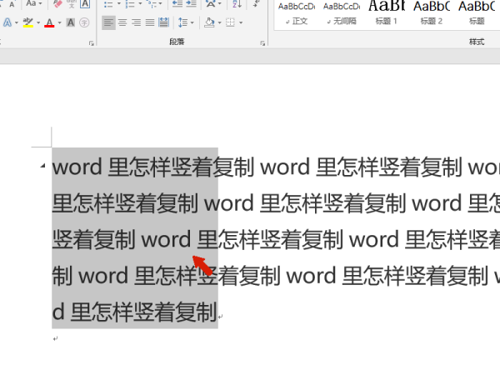
Task: Select the 标题 1 style
Action: click(386, 14)
